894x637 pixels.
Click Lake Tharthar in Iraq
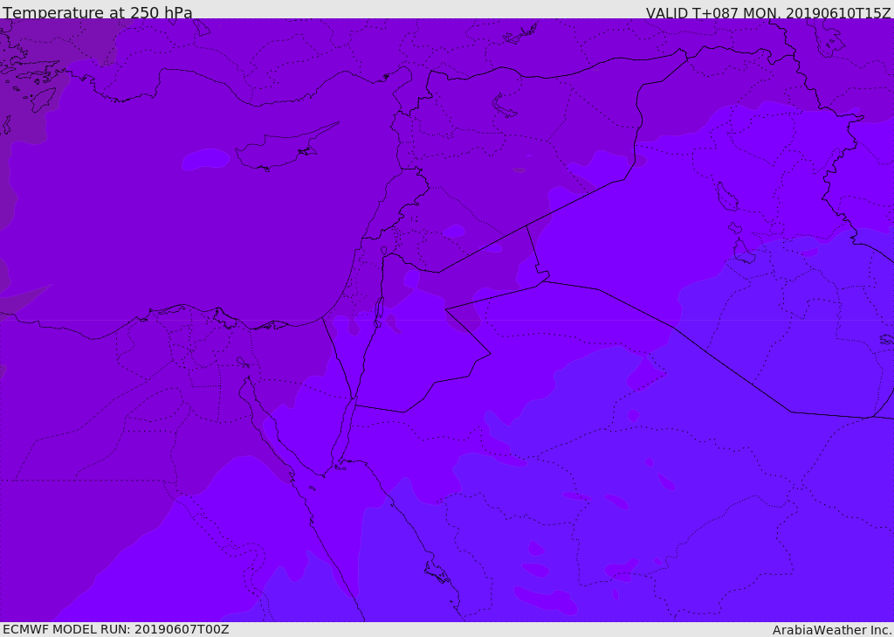727,197
